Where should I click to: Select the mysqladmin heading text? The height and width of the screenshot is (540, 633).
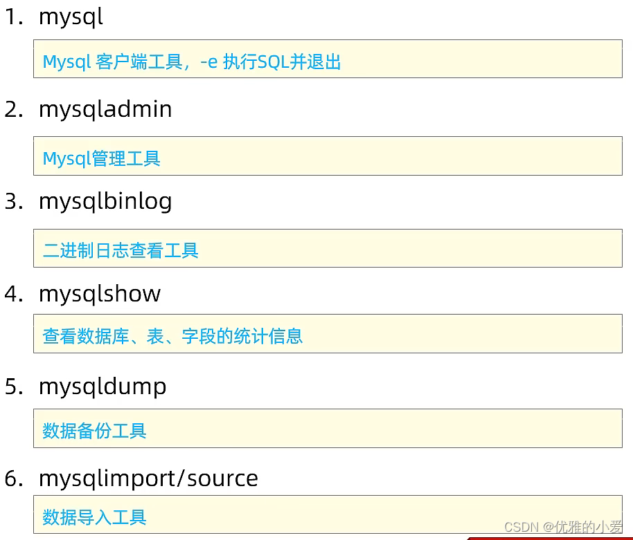point(105,109)
